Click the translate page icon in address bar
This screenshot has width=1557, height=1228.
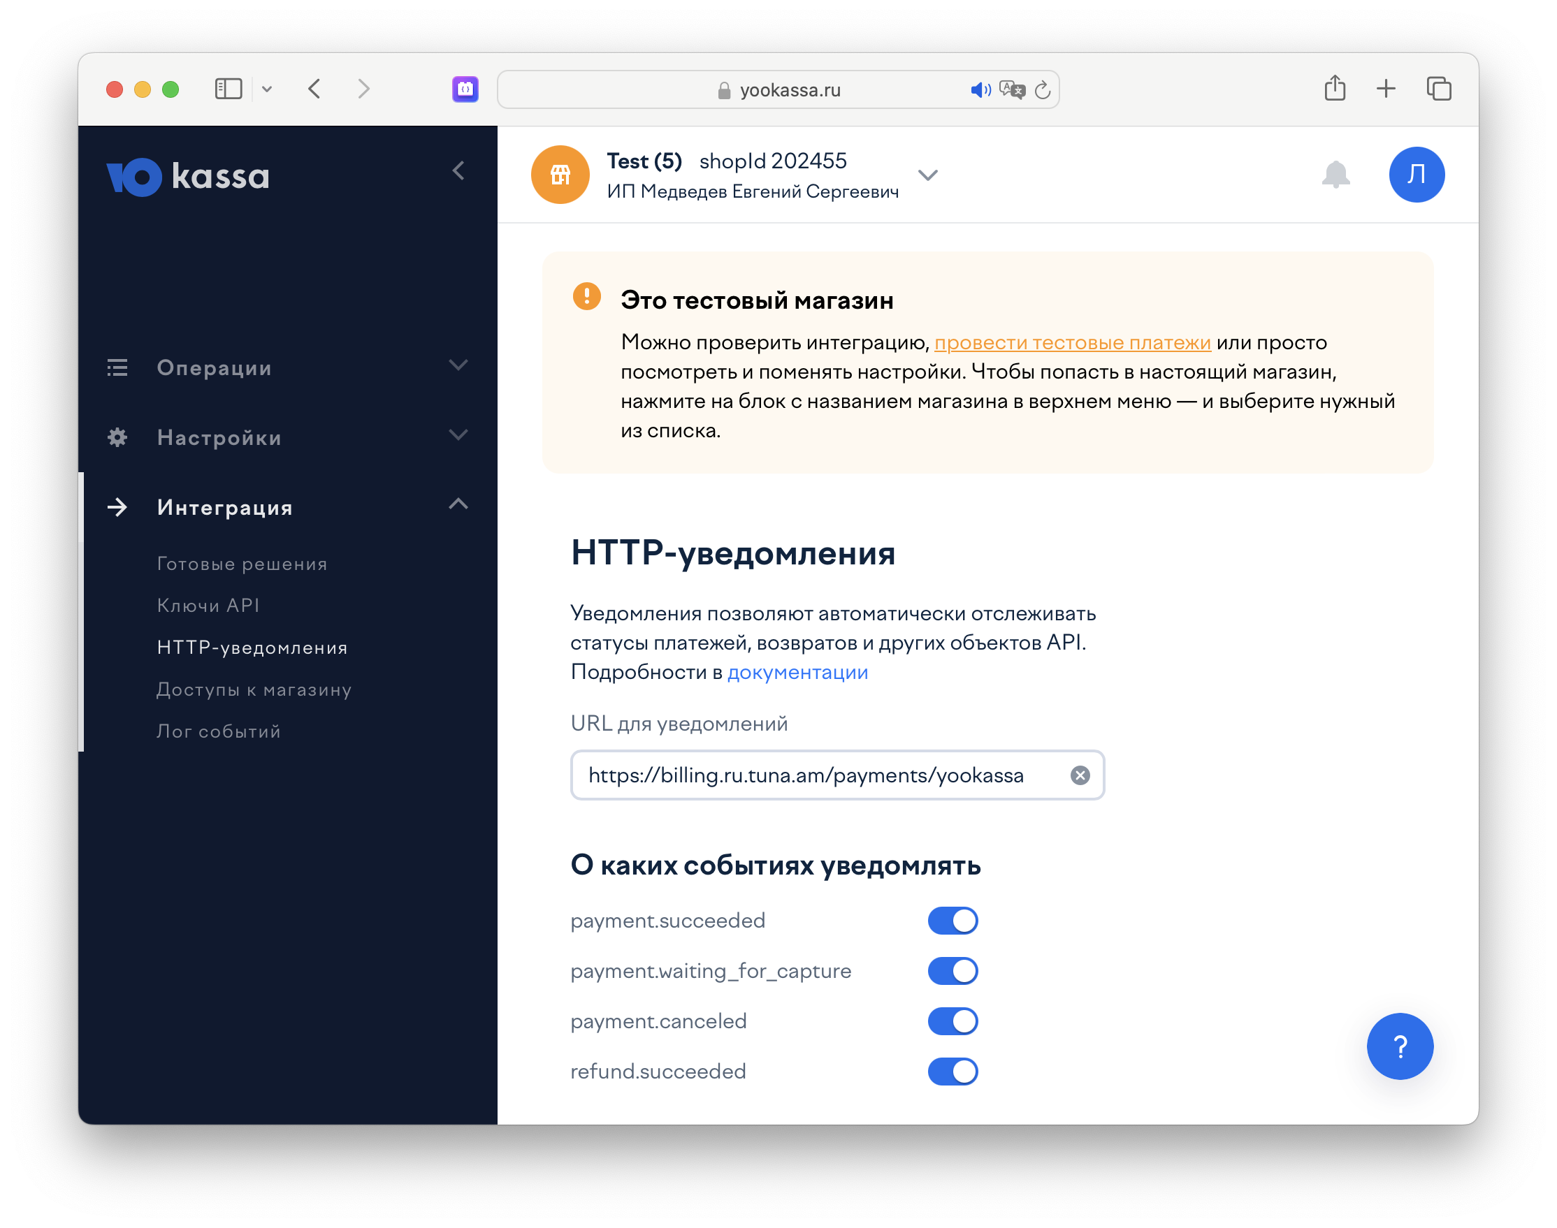click(1012, 90)
